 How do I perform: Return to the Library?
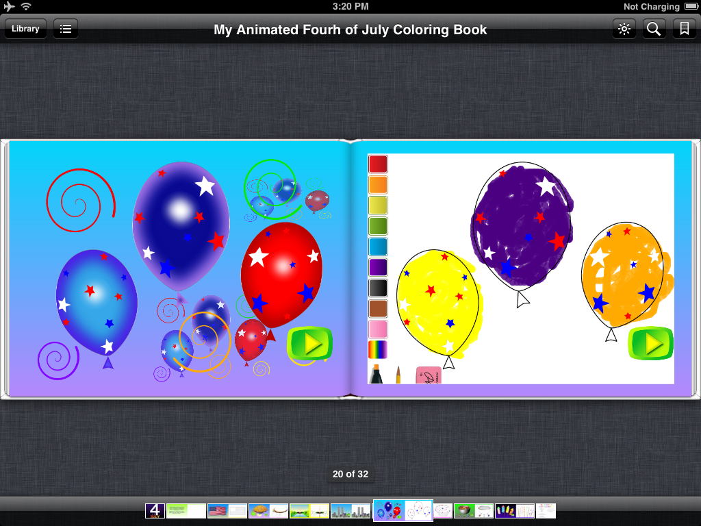click(x=25, y=29)
